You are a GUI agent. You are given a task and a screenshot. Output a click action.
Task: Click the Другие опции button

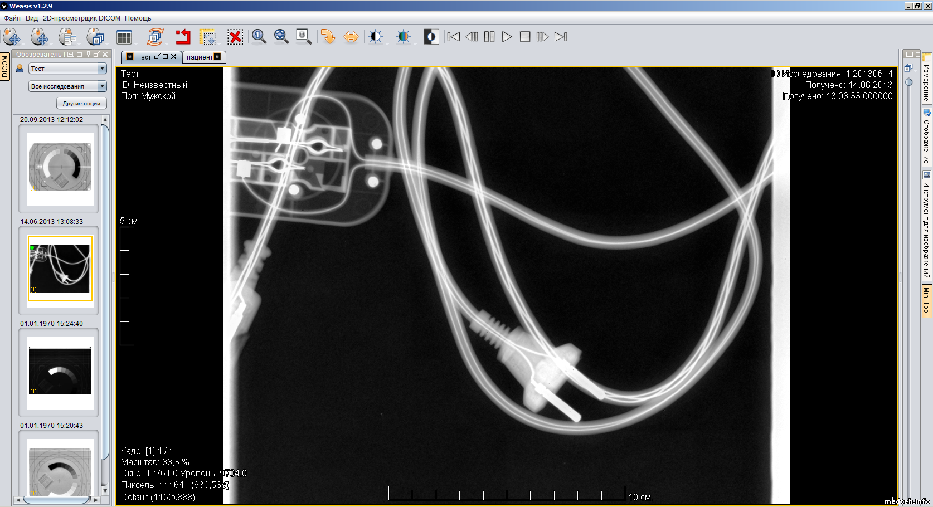81,104
